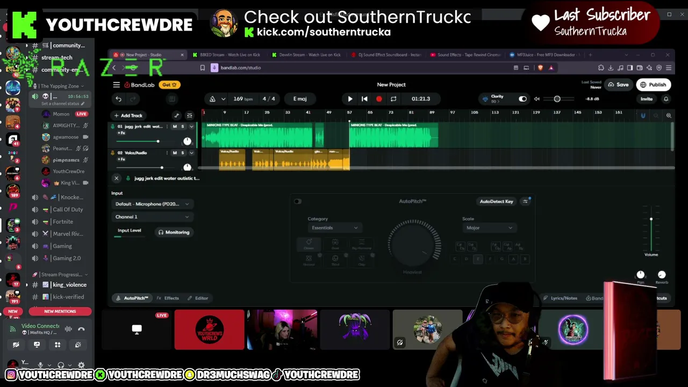Screen dimensions: 688x387
Task: Click the master volume speaker icon
Action: point(536,99)
